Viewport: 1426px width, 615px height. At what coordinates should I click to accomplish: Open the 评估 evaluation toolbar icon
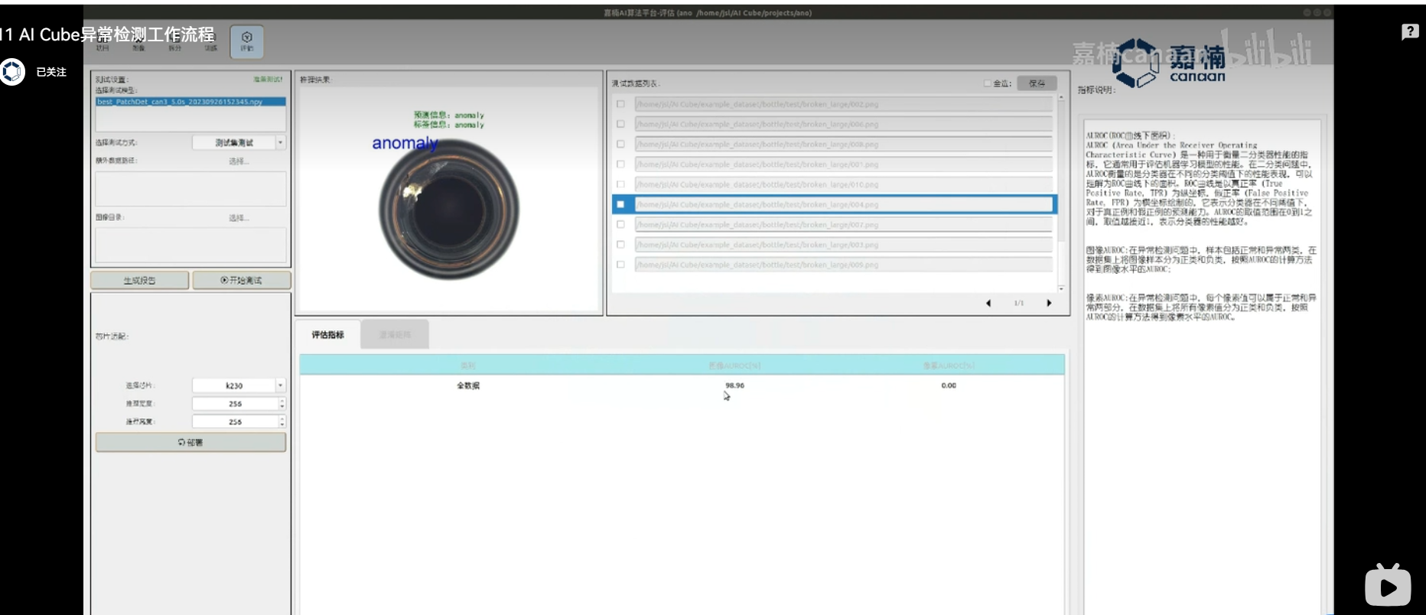tap(246, 41)
